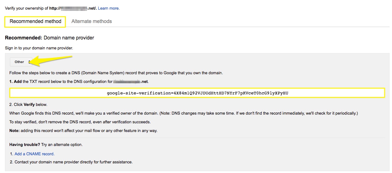The height and width of the screenshot is (173, 392).
Task: Click the "Recommended: Domain name provider" heading
Action: (x=49, y=38)
